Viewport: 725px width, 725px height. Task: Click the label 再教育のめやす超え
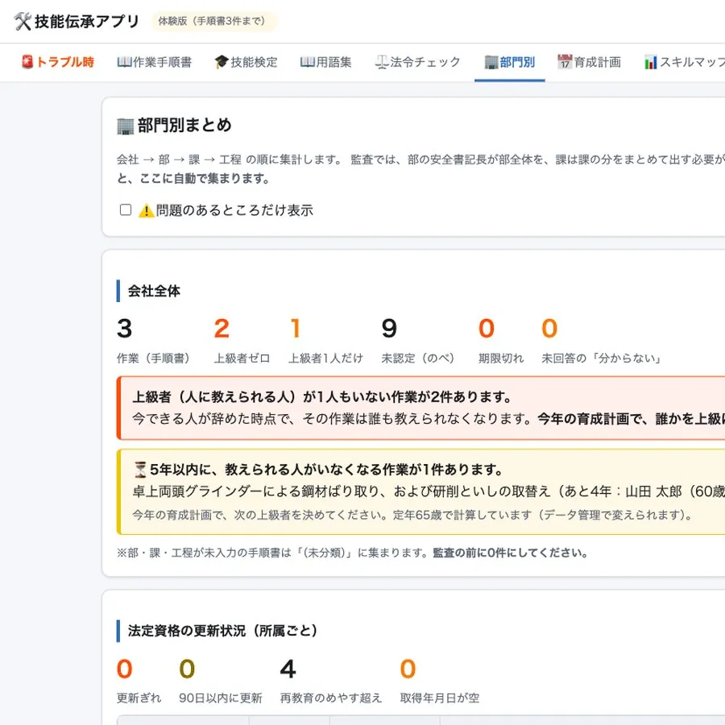tap(331, 698)
